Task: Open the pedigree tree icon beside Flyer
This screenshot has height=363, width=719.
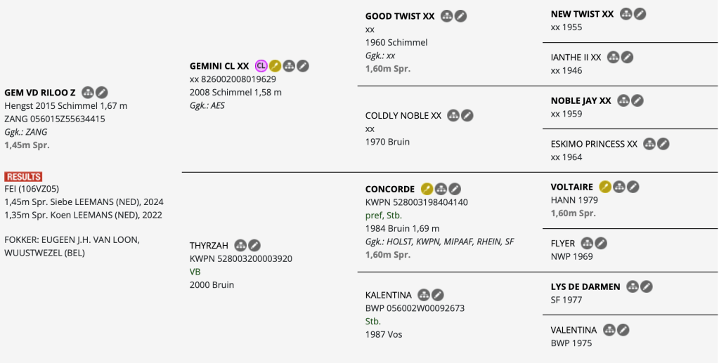Action: pos(588,243)
